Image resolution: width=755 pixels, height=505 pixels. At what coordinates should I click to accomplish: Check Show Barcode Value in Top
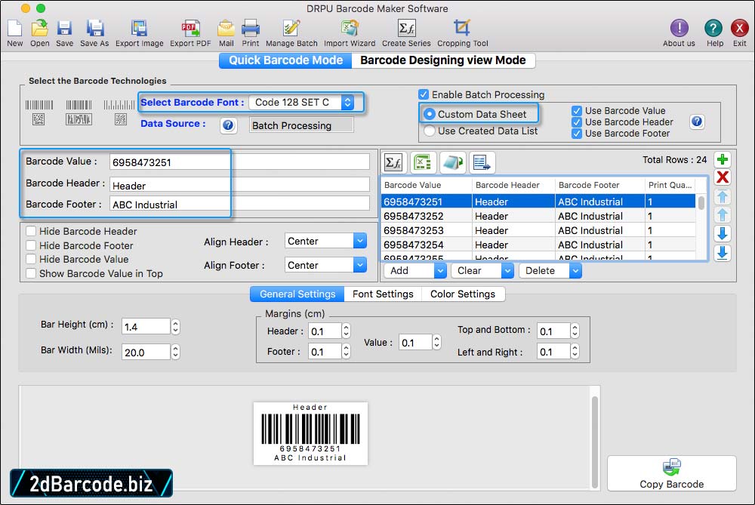(x=31, y=273)
